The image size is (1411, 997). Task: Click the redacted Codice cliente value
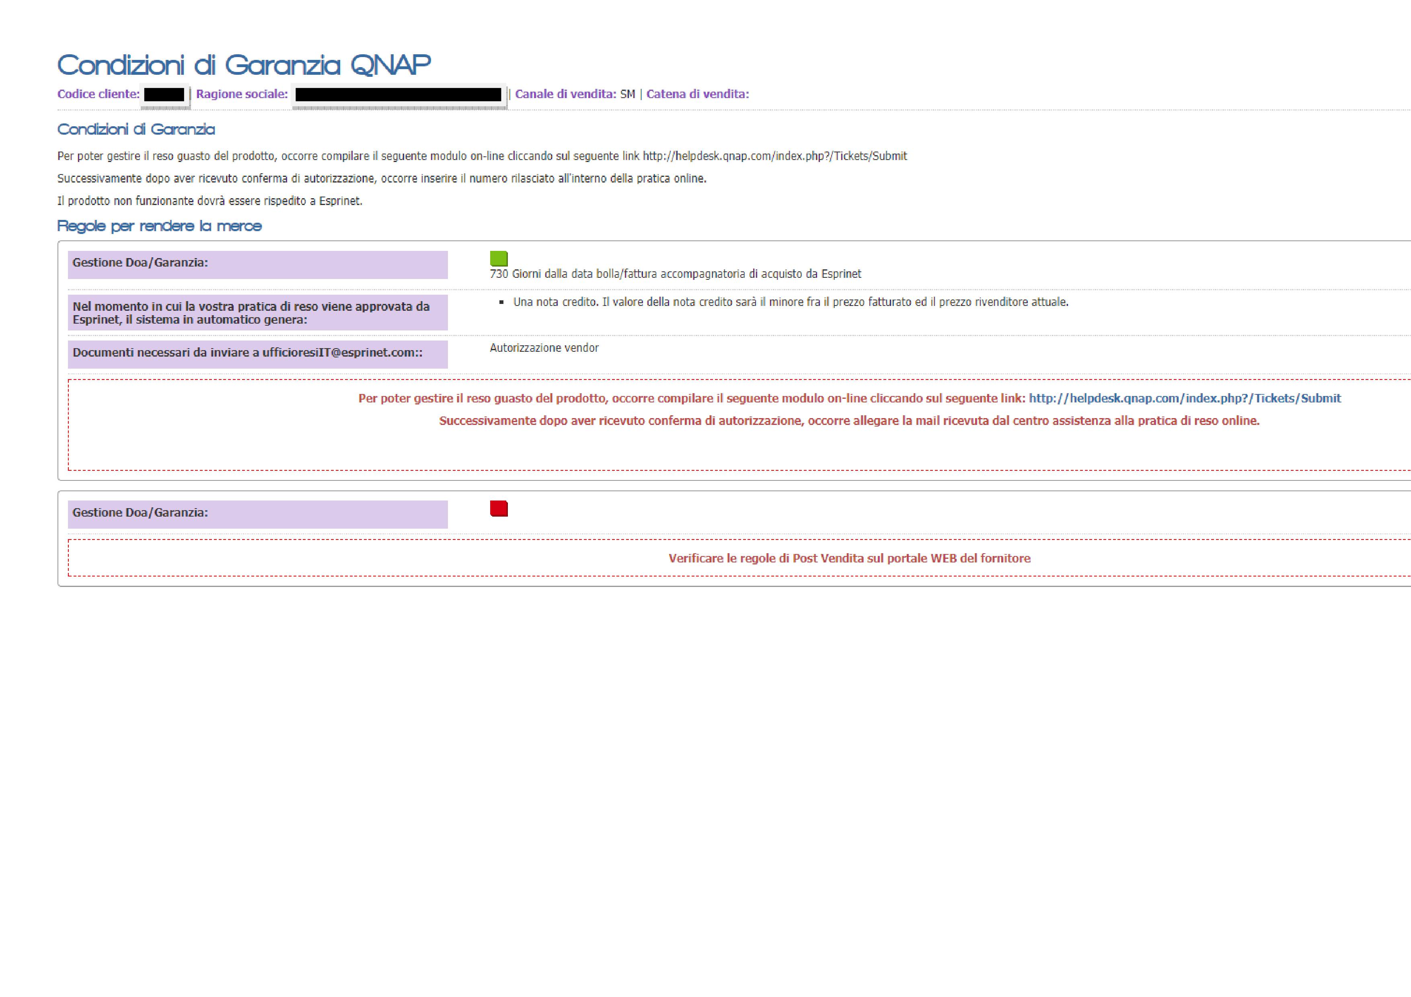pos(164,94)
